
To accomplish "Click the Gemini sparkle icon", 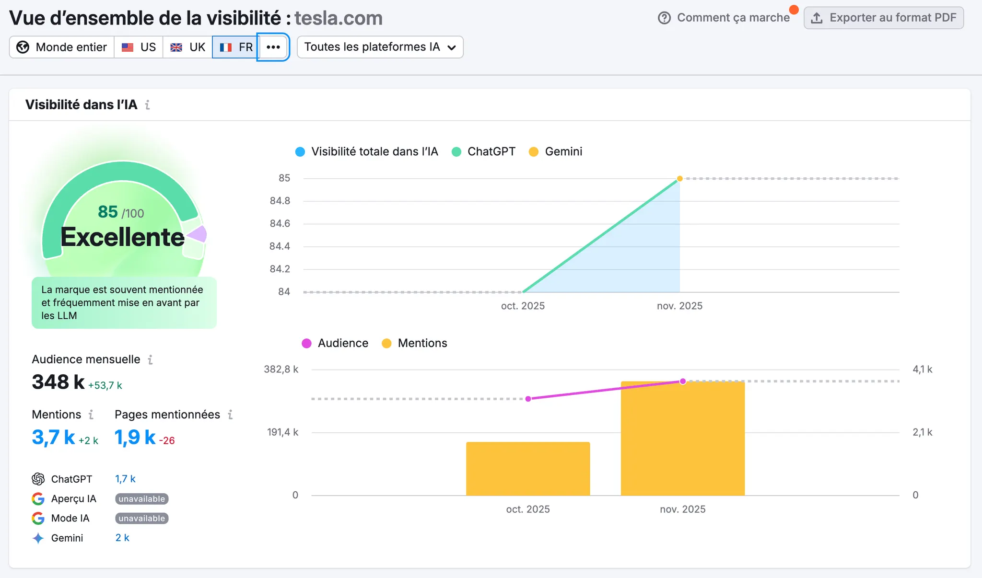I will [x=38, y=538].
